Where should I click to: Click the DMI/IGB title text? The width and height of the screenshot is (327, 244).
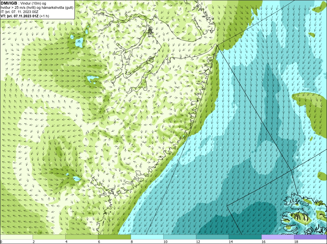(x=9, y=3)
